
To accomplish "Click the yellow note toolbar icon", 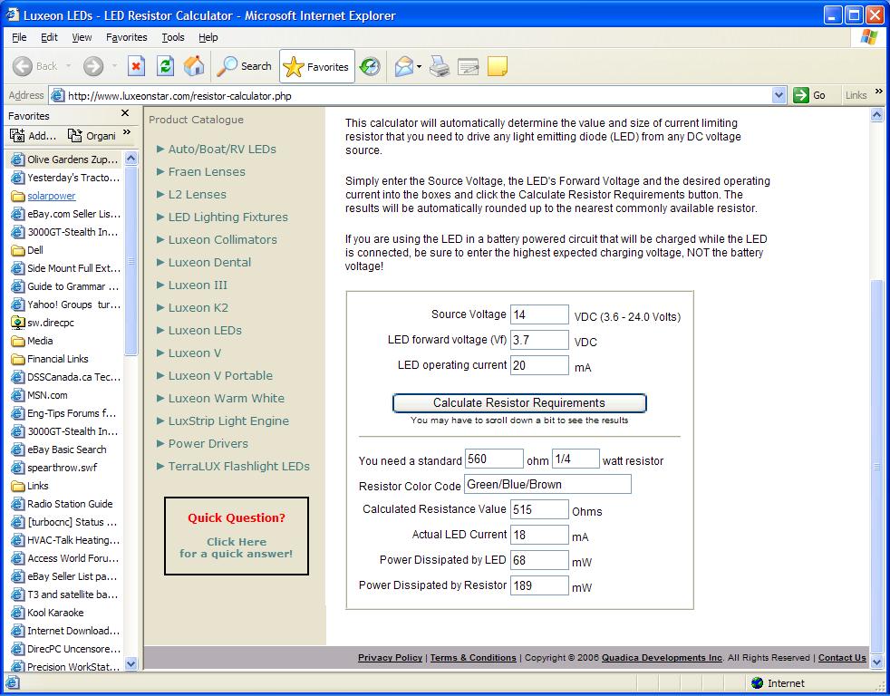I will (498, 66).
